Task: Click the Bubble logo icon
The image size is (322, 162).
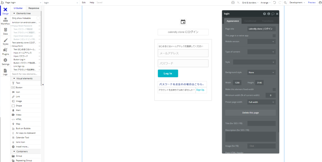Action: pos(2,2)
